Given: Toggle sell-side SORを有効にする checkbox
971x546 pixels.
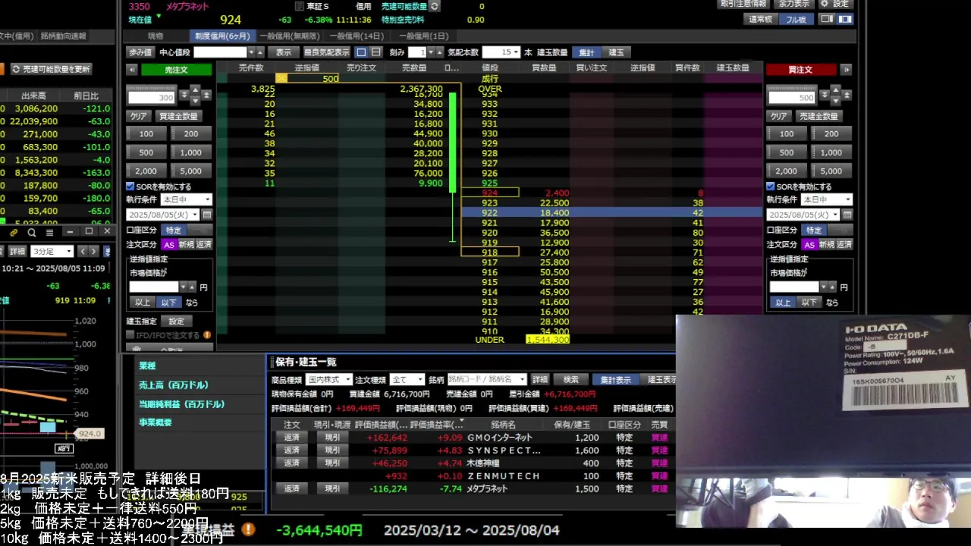Looking at the screenshot, I should pos(130,187).
